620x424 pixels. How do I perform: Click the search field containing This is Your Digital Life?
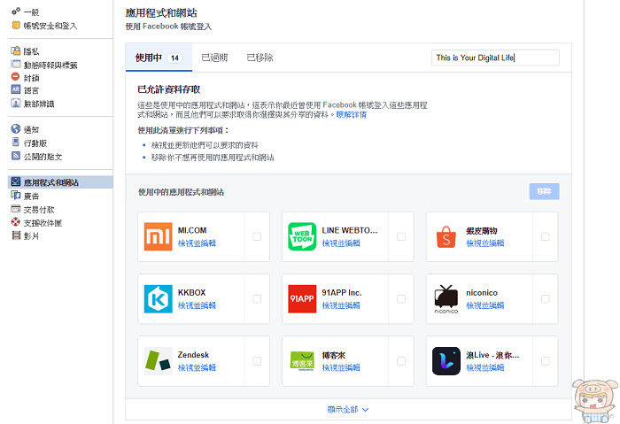click(x=495, y=58)
